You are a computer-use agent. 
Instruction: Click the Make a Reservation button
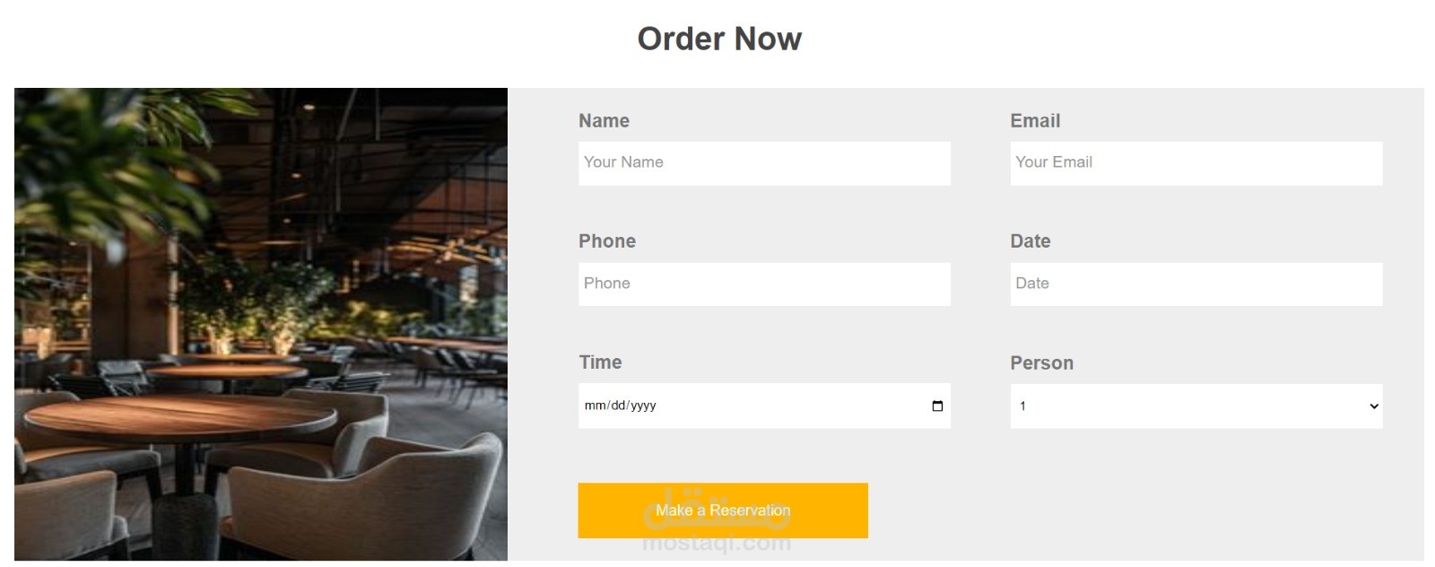coord(723,510)
